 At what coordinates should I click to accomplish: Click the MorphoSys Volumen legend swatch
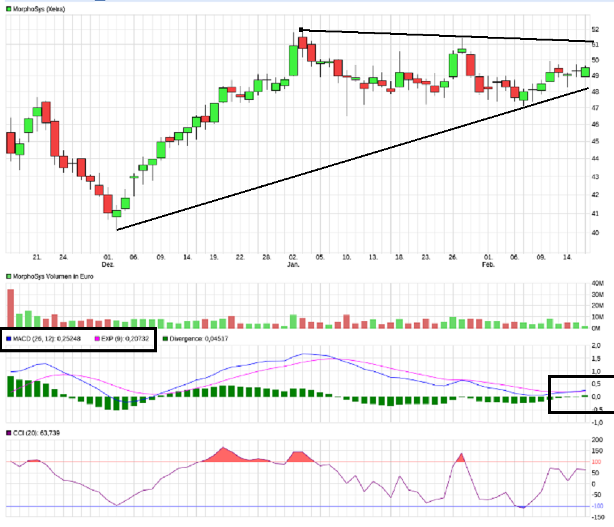pos(9,276)
